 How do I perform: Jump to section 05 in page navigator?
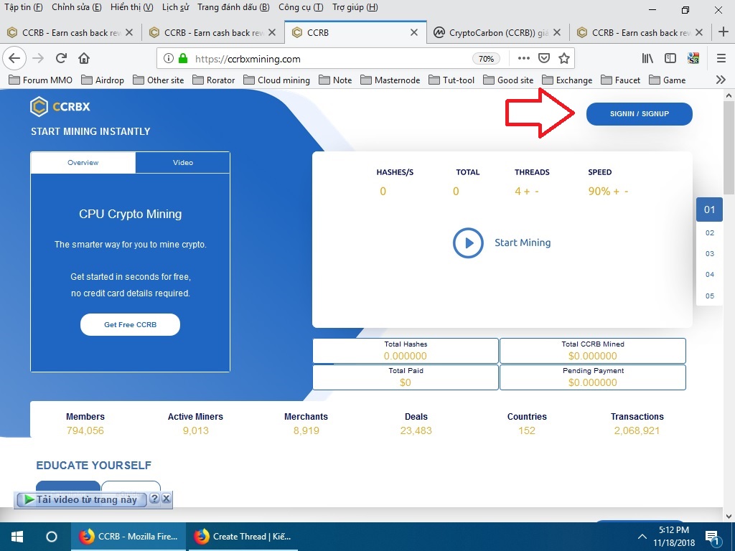click(x=710, y=296)
